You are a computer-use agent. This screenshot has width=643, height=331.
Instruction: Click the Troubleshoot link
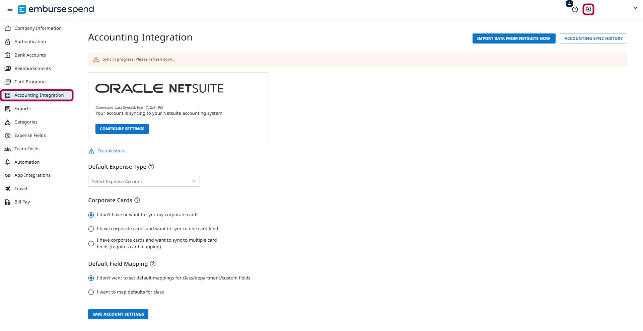point(112,151)
